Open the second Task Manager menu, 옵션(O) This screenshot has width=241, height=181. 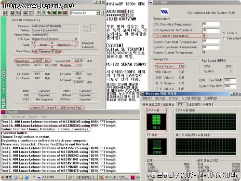click(160, 98)
